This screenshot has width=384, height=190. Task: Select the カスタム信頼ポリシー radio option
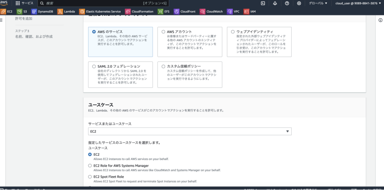click(163, 66)
